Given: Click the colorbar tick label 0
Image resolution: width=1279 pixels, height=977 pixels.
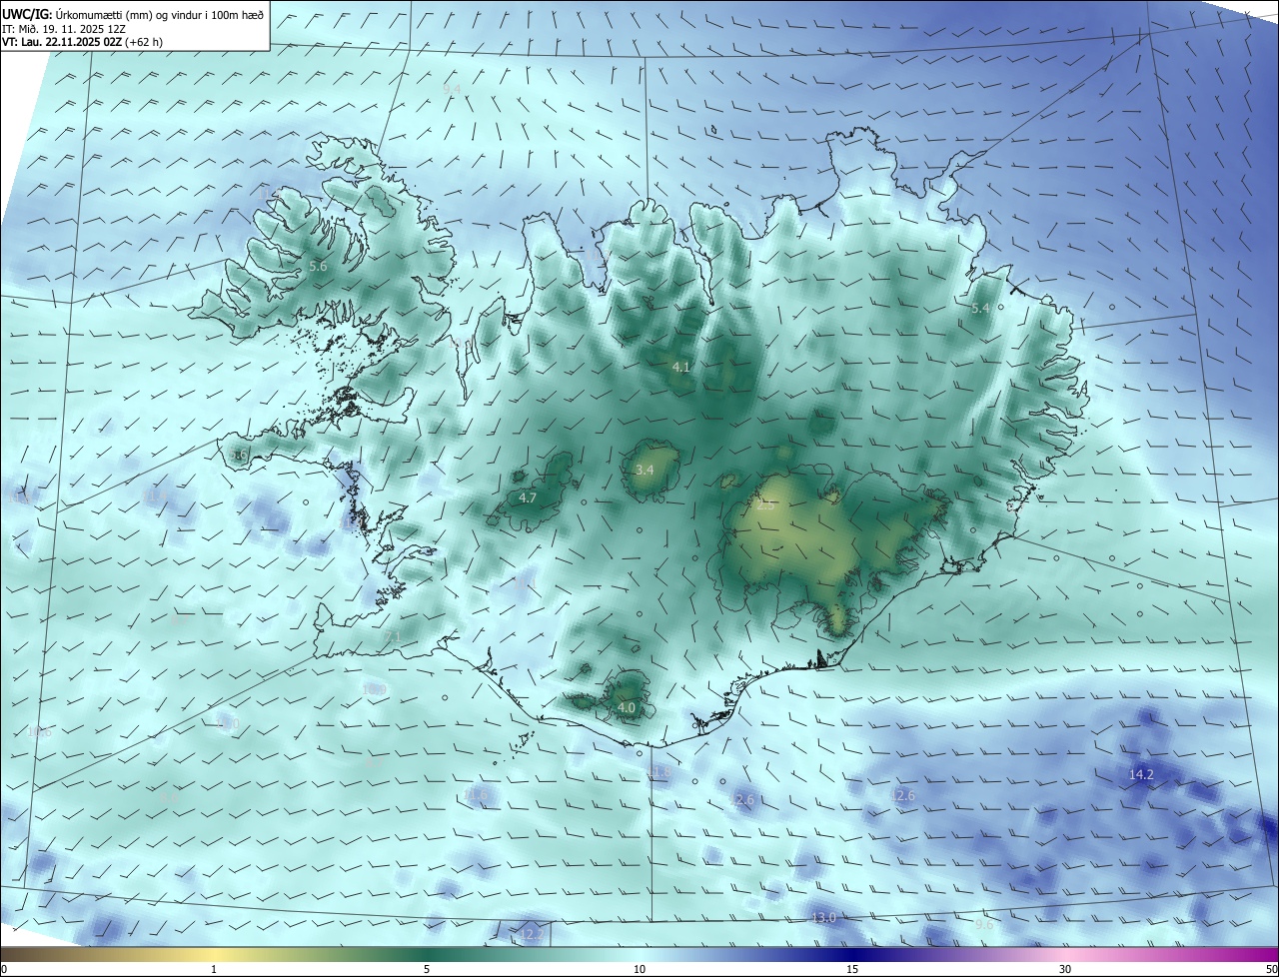Looking at the screenshot, I should coord(4,969).
